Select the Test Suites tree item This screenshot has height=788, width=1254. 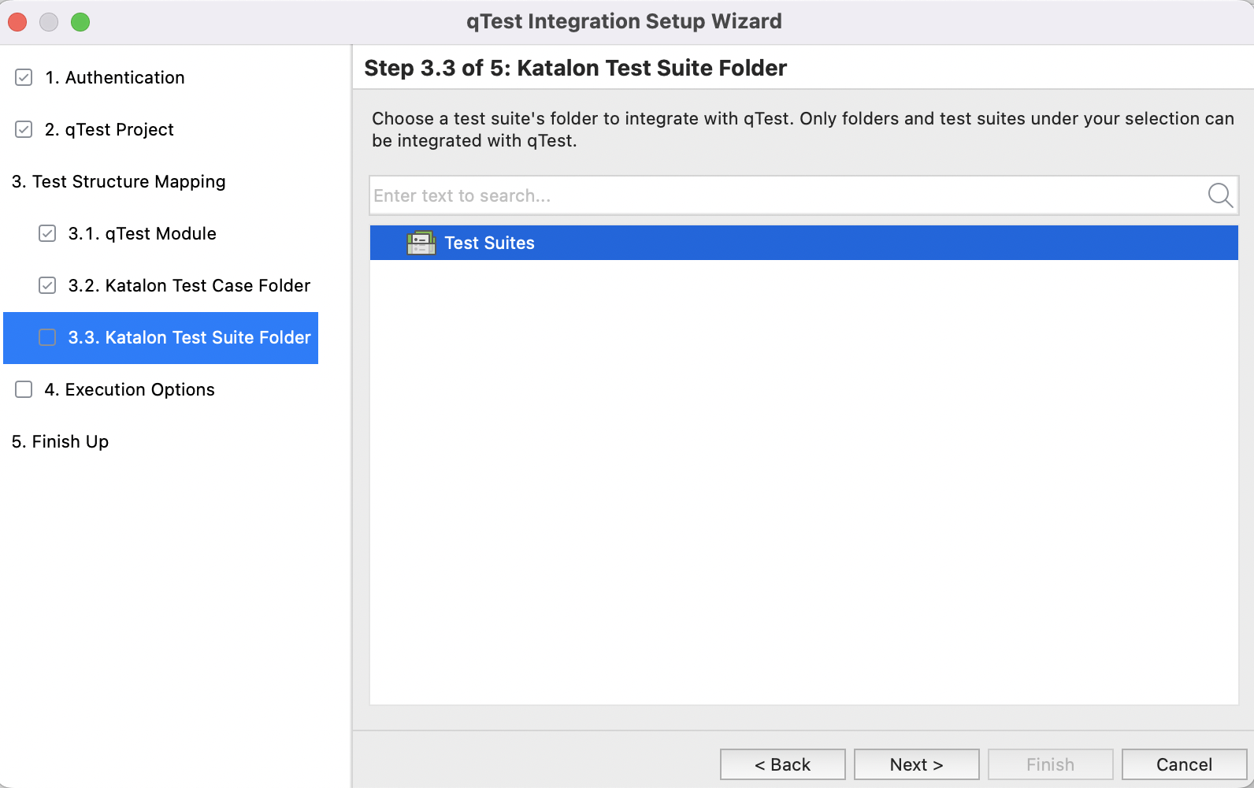pyautogui.click(x=489, y=243)
